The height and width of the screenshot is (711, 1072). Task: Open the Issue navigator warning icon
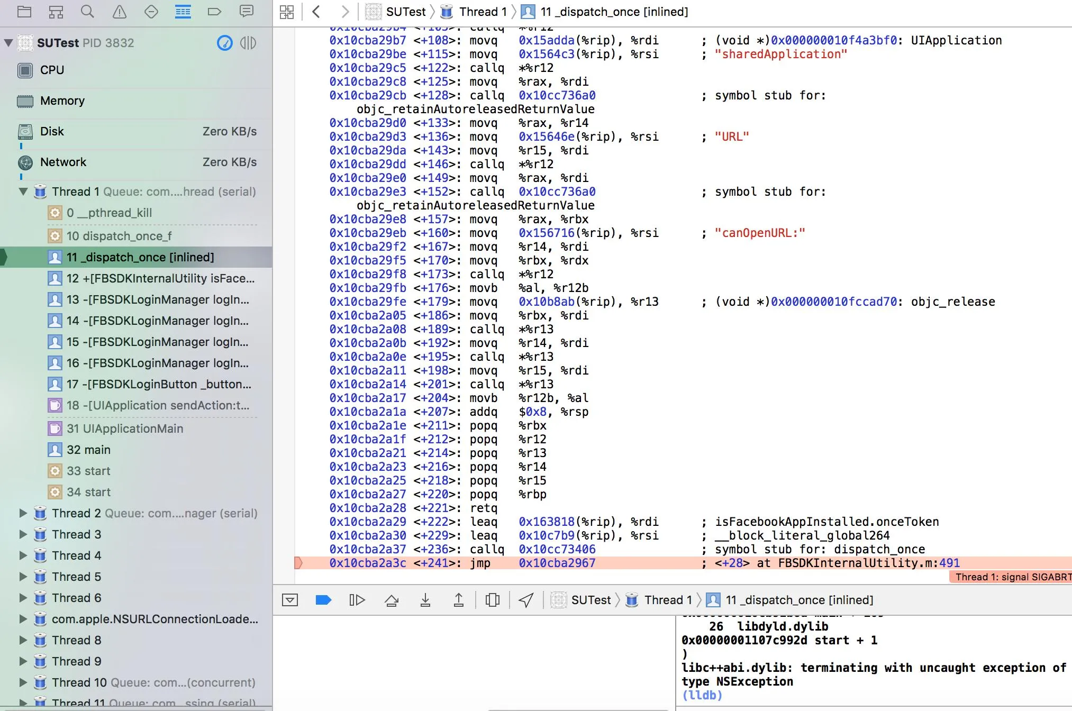coord(120,12)
